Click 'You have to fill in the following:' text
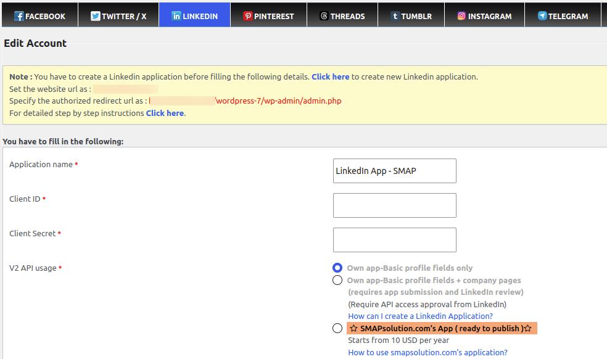Viewport: 607px width, 359px height. click(x=63, y=141)
